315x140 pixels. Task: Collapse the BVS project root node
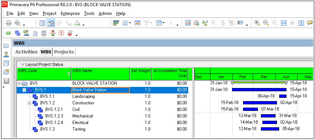[19, 83]
